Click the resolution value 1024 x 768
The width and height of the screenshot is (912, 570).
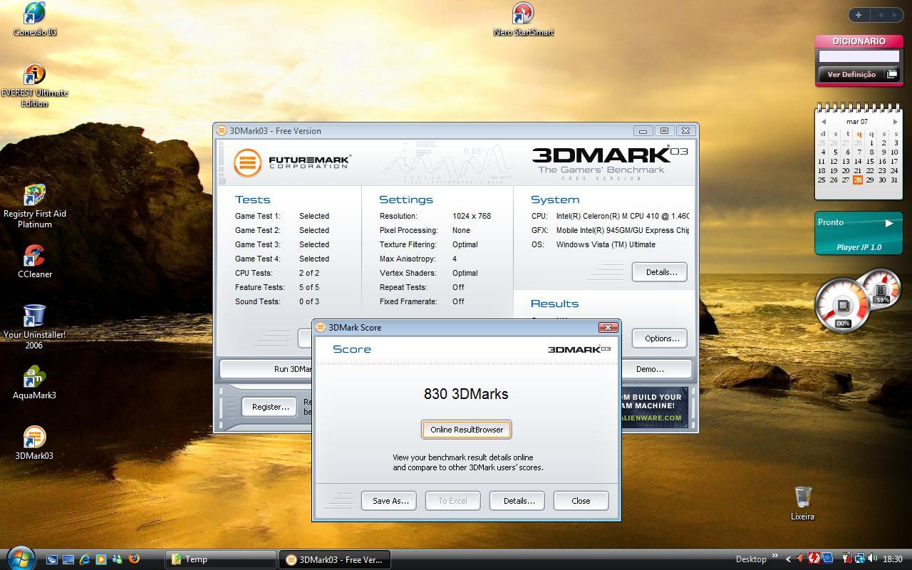click(x=472, y=216)
